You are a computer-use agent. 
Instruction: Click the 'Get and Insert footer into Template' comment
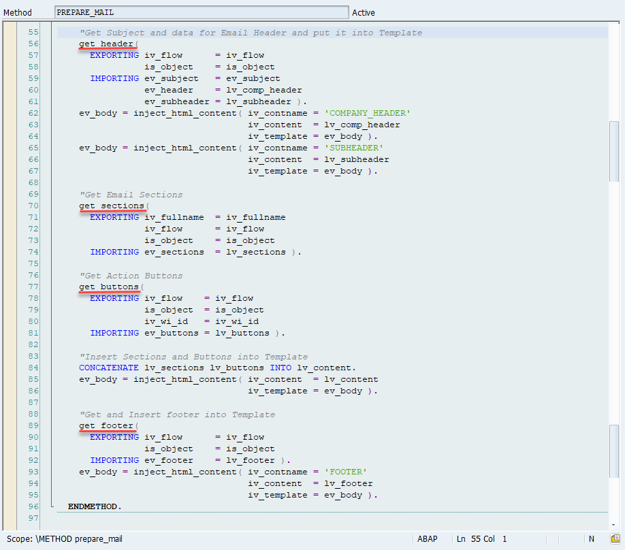click(x=177, y=415)
